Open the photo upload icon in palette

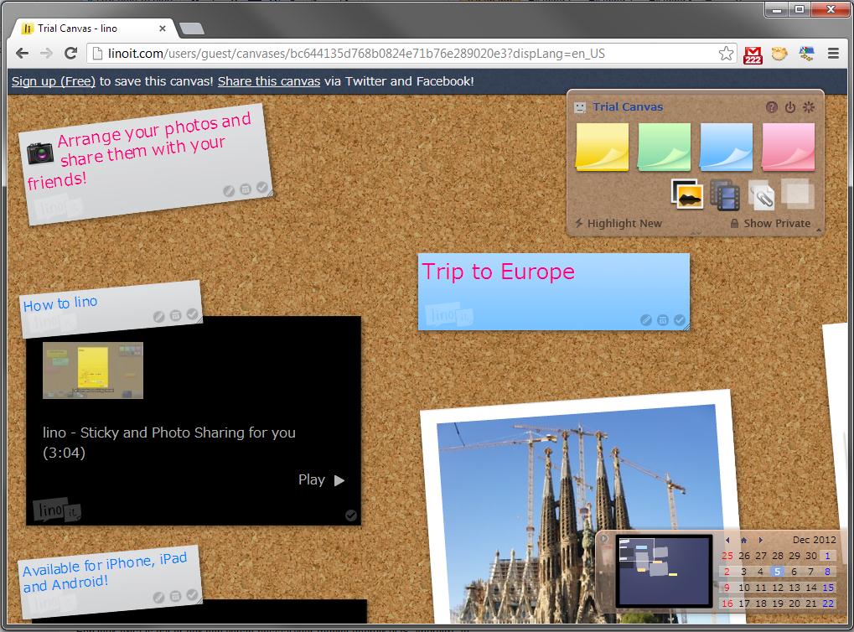(x=687, y=194)
